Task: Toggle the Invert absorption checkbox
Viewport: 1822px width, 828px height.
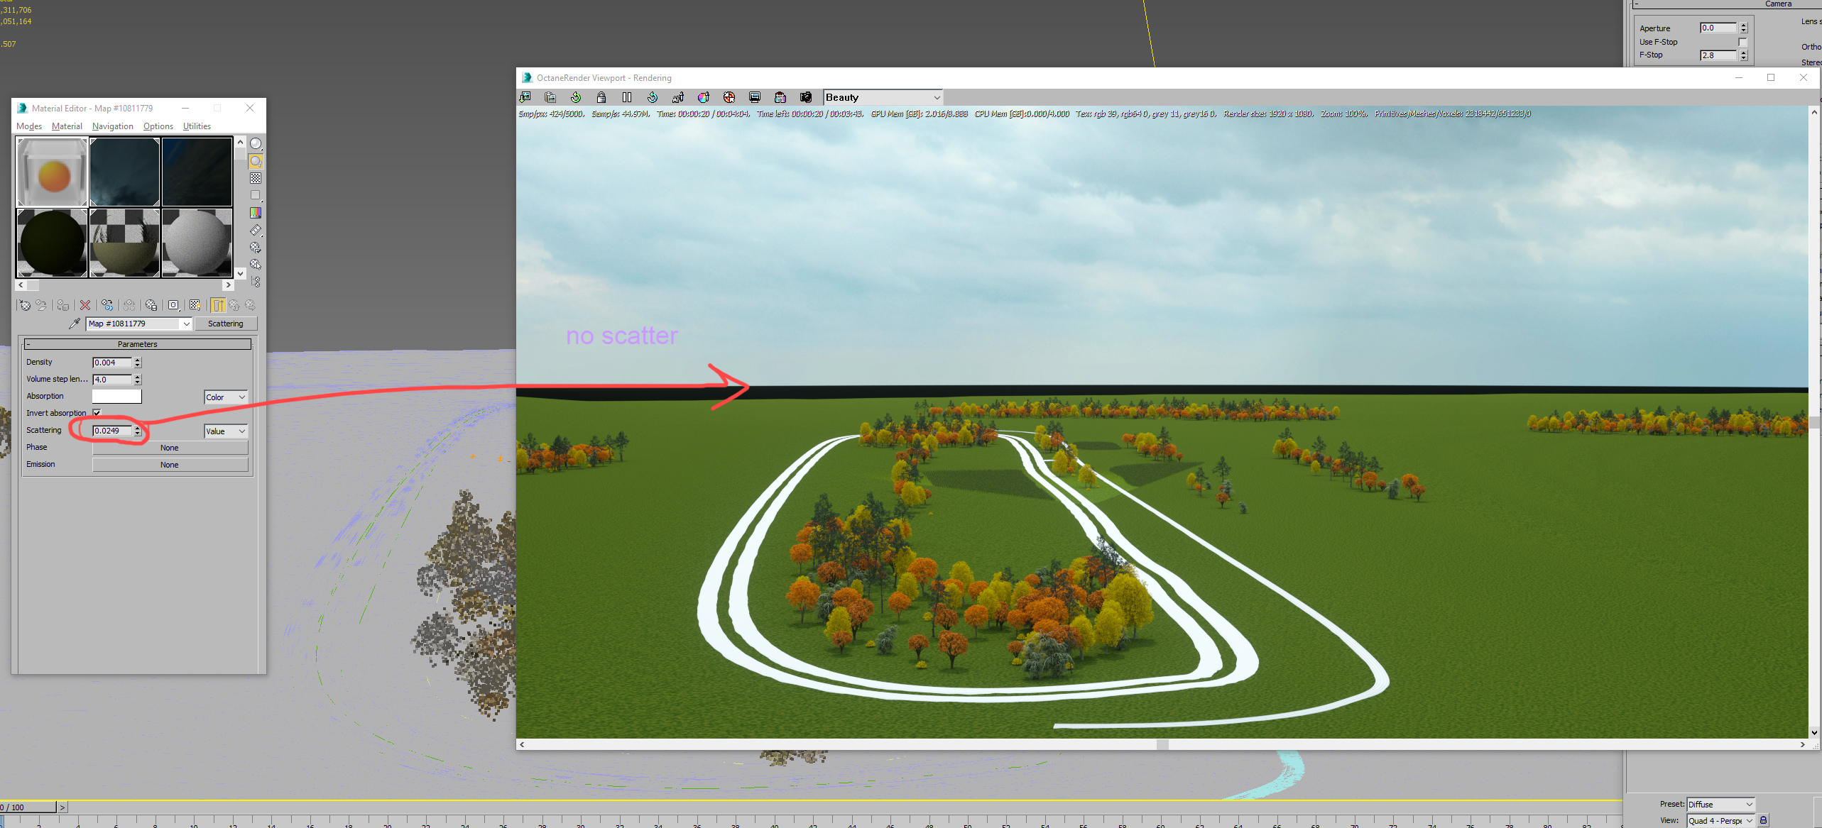Action: coord(97,413)
